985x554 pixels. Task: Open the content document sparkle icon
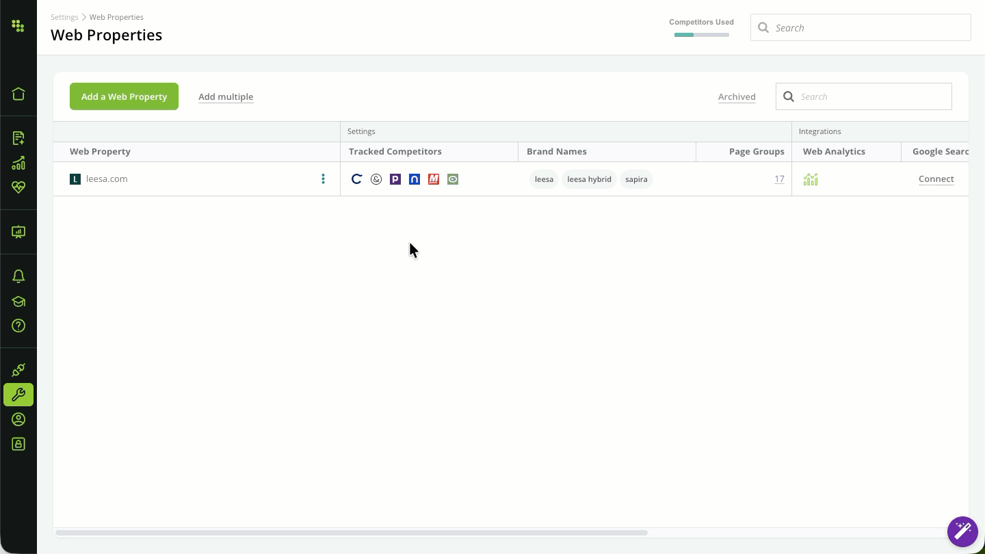18,138
